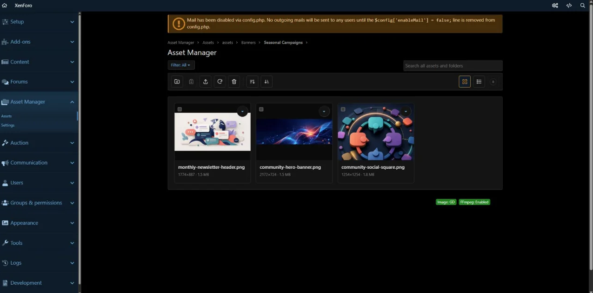Click the capitalized Assets breadcrumb link

coord(208,43)
